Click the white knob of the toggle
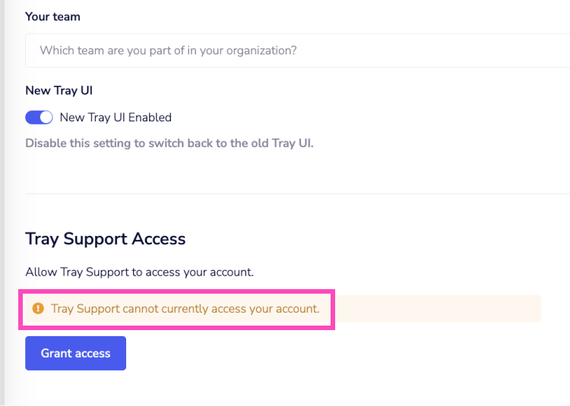 46,118
